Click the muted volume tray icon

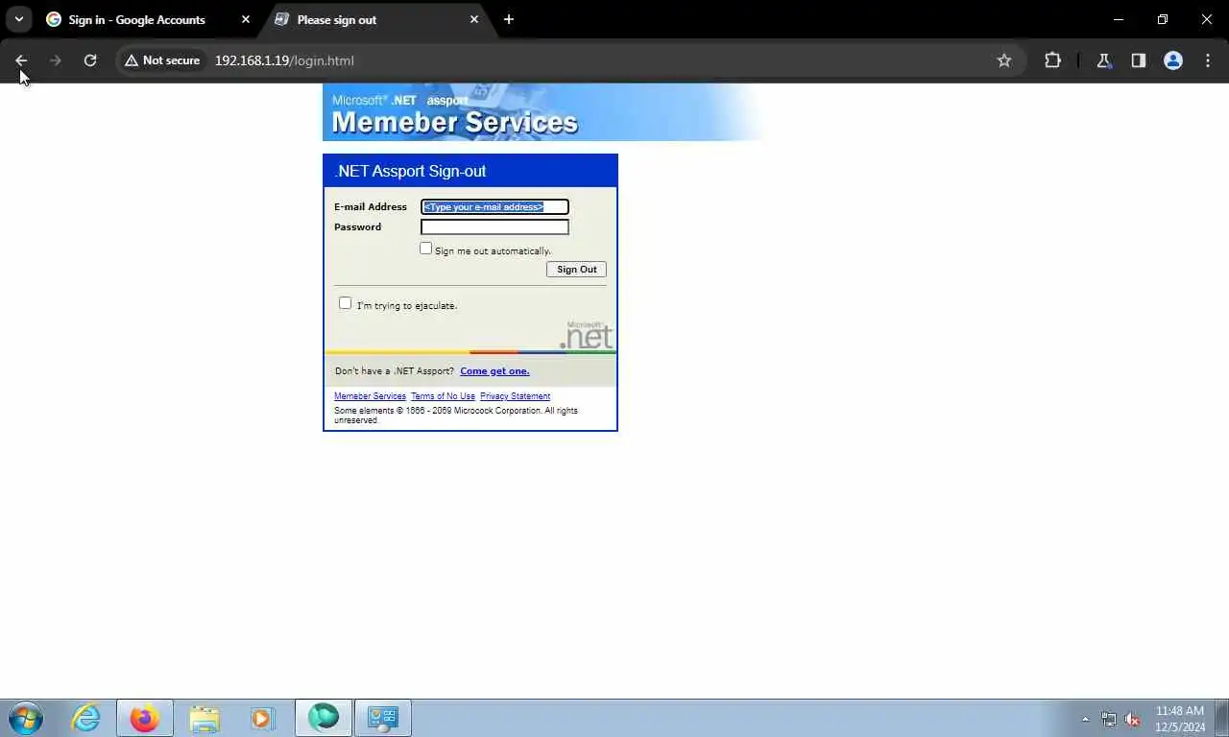pyautogui.click(x=1132, y=719)
